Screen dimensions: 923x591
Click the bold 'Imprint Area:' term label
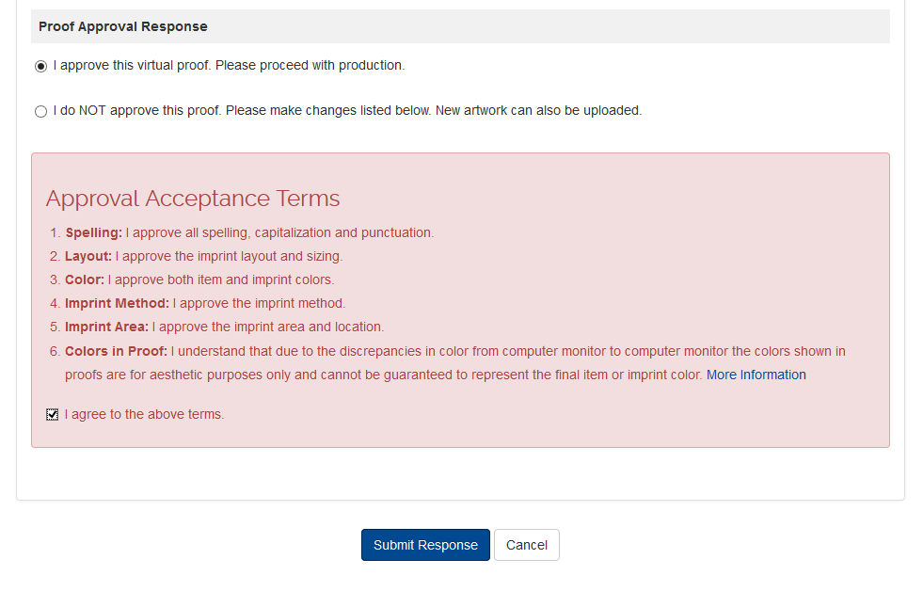click(x=106, y=327)
